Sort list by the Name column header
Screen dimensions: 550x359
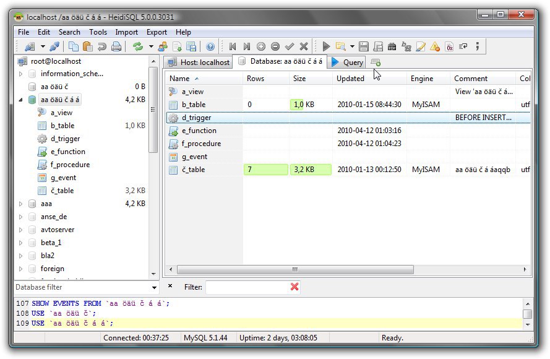pos(204,79)
